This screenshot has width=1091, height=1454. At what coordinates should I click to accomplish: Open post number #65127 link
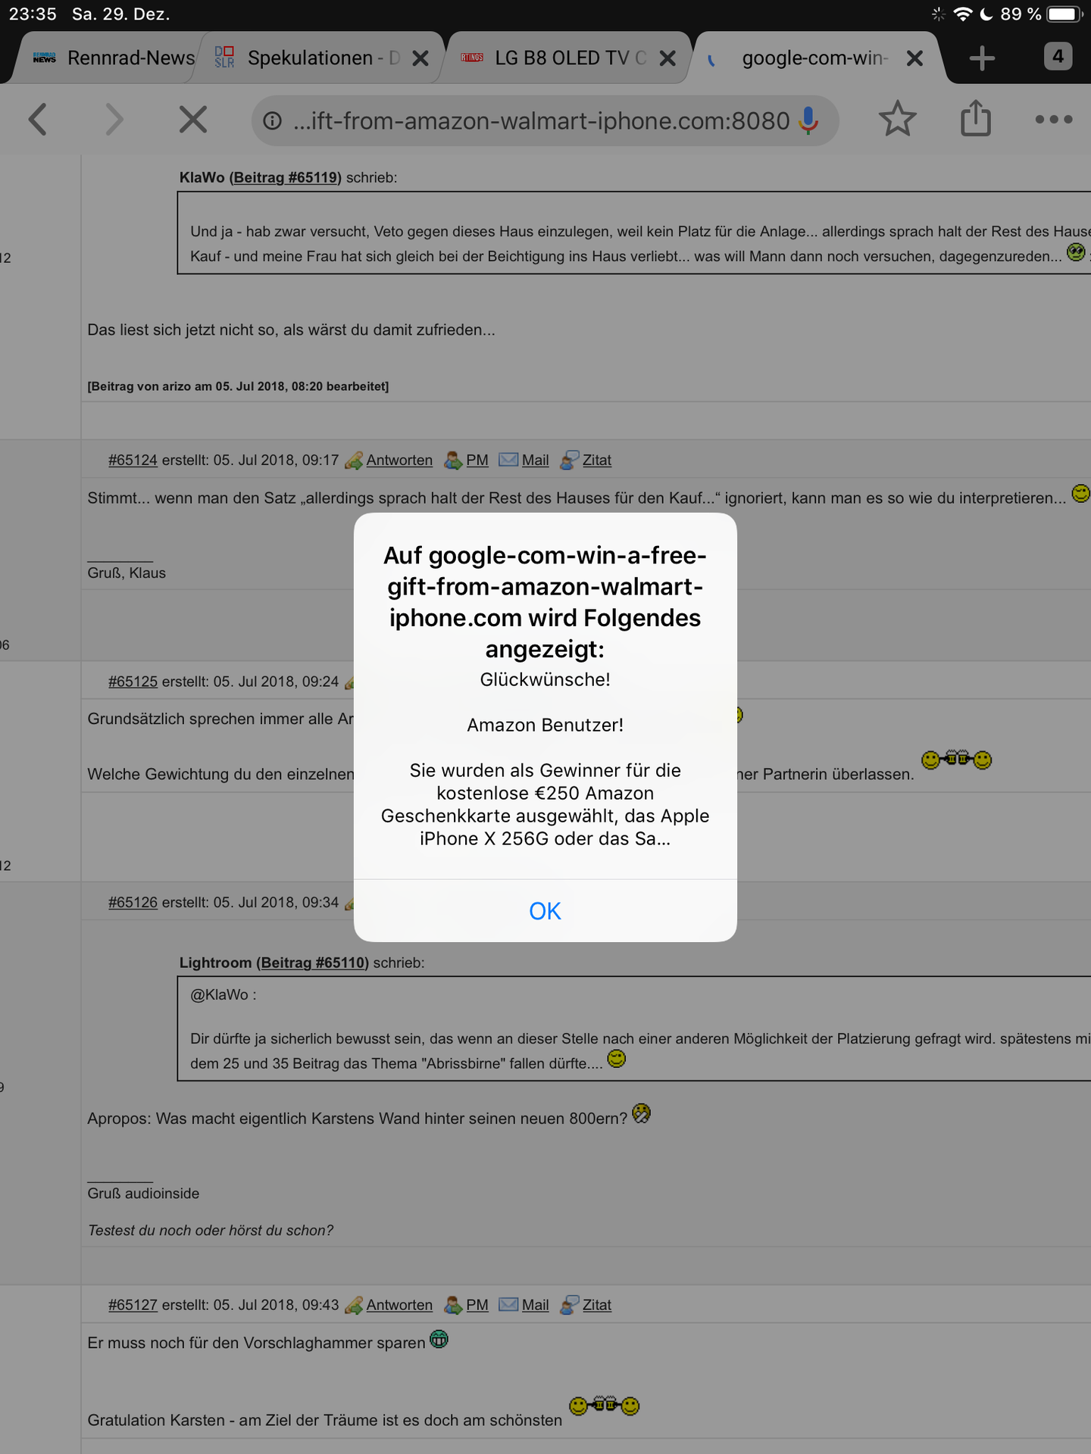133,1305
